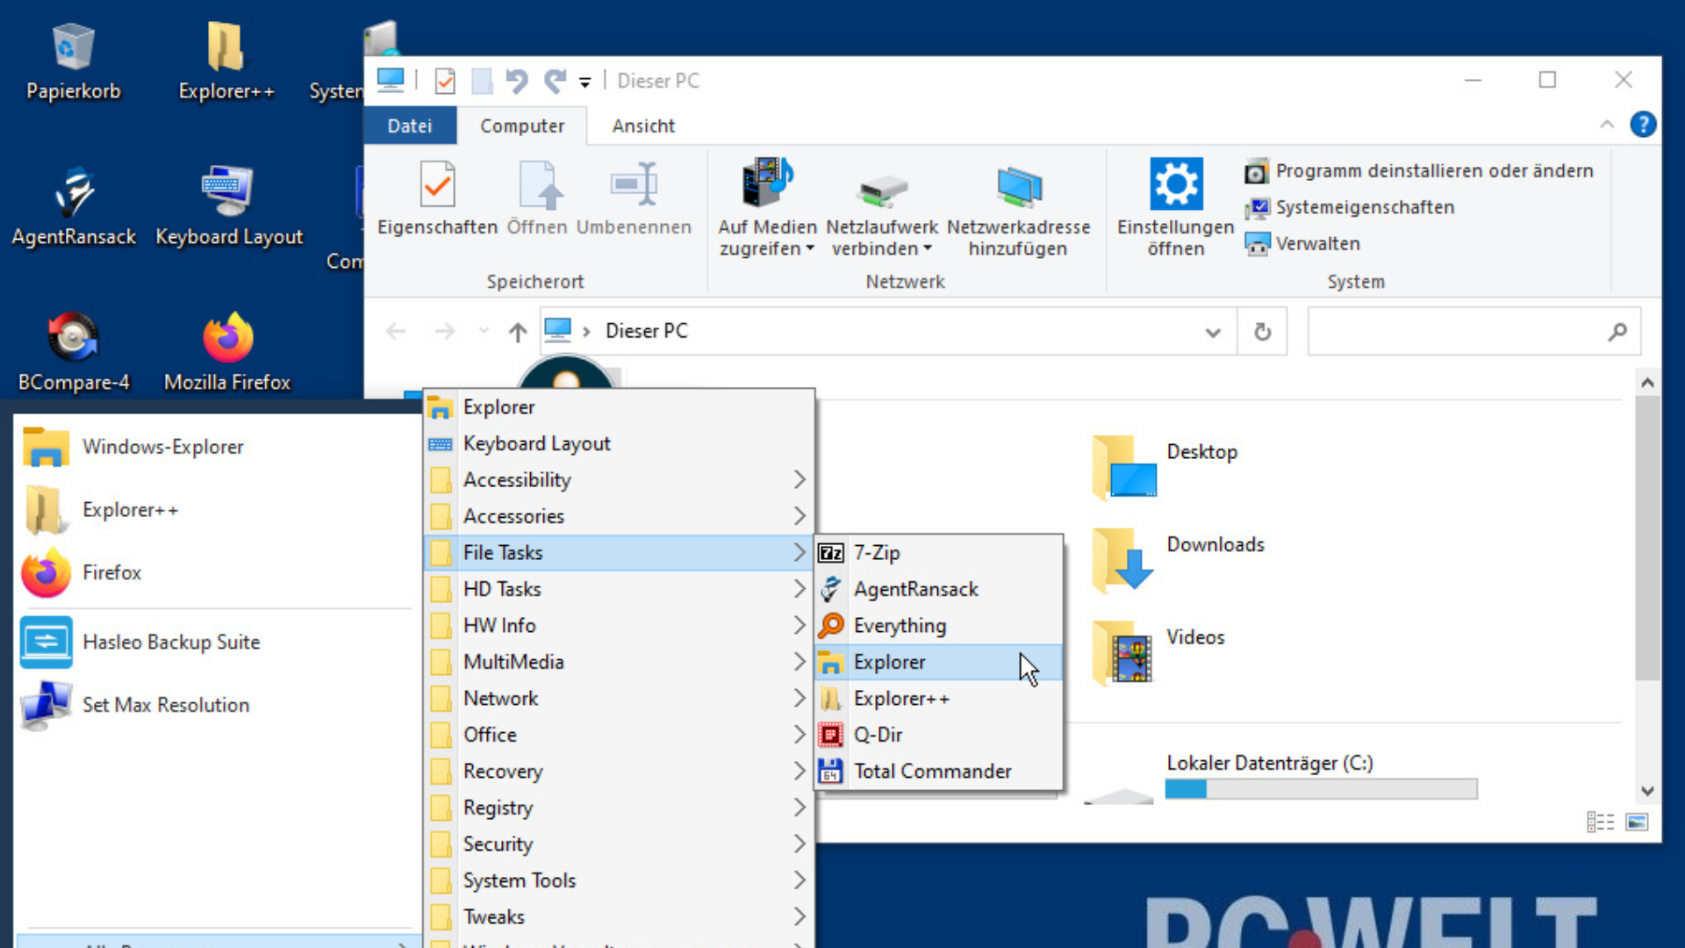Open Hasleo Backup Suite from start menu
Image resolution: width=1685 pixels, height=948 pixels.
[171, 643]
